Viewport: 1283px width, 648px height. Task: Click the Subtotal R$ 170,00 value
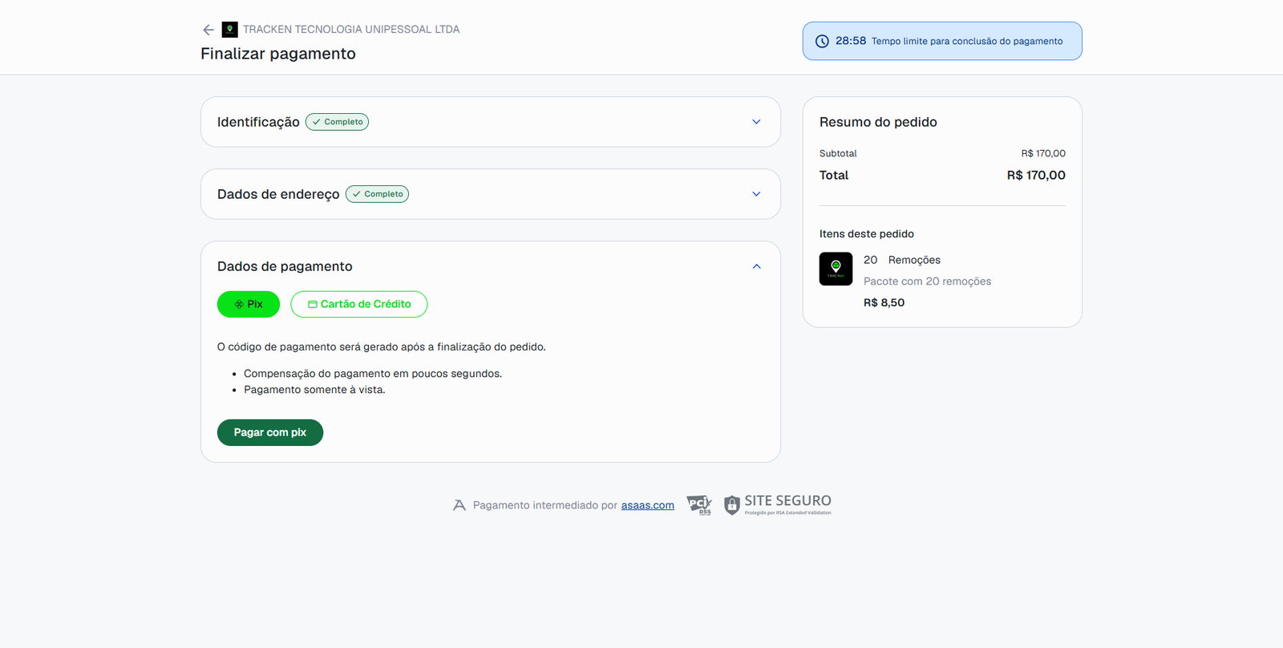1043,153
